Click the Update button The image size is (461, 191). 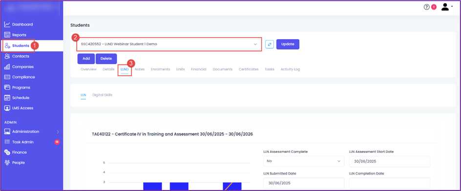288,44
